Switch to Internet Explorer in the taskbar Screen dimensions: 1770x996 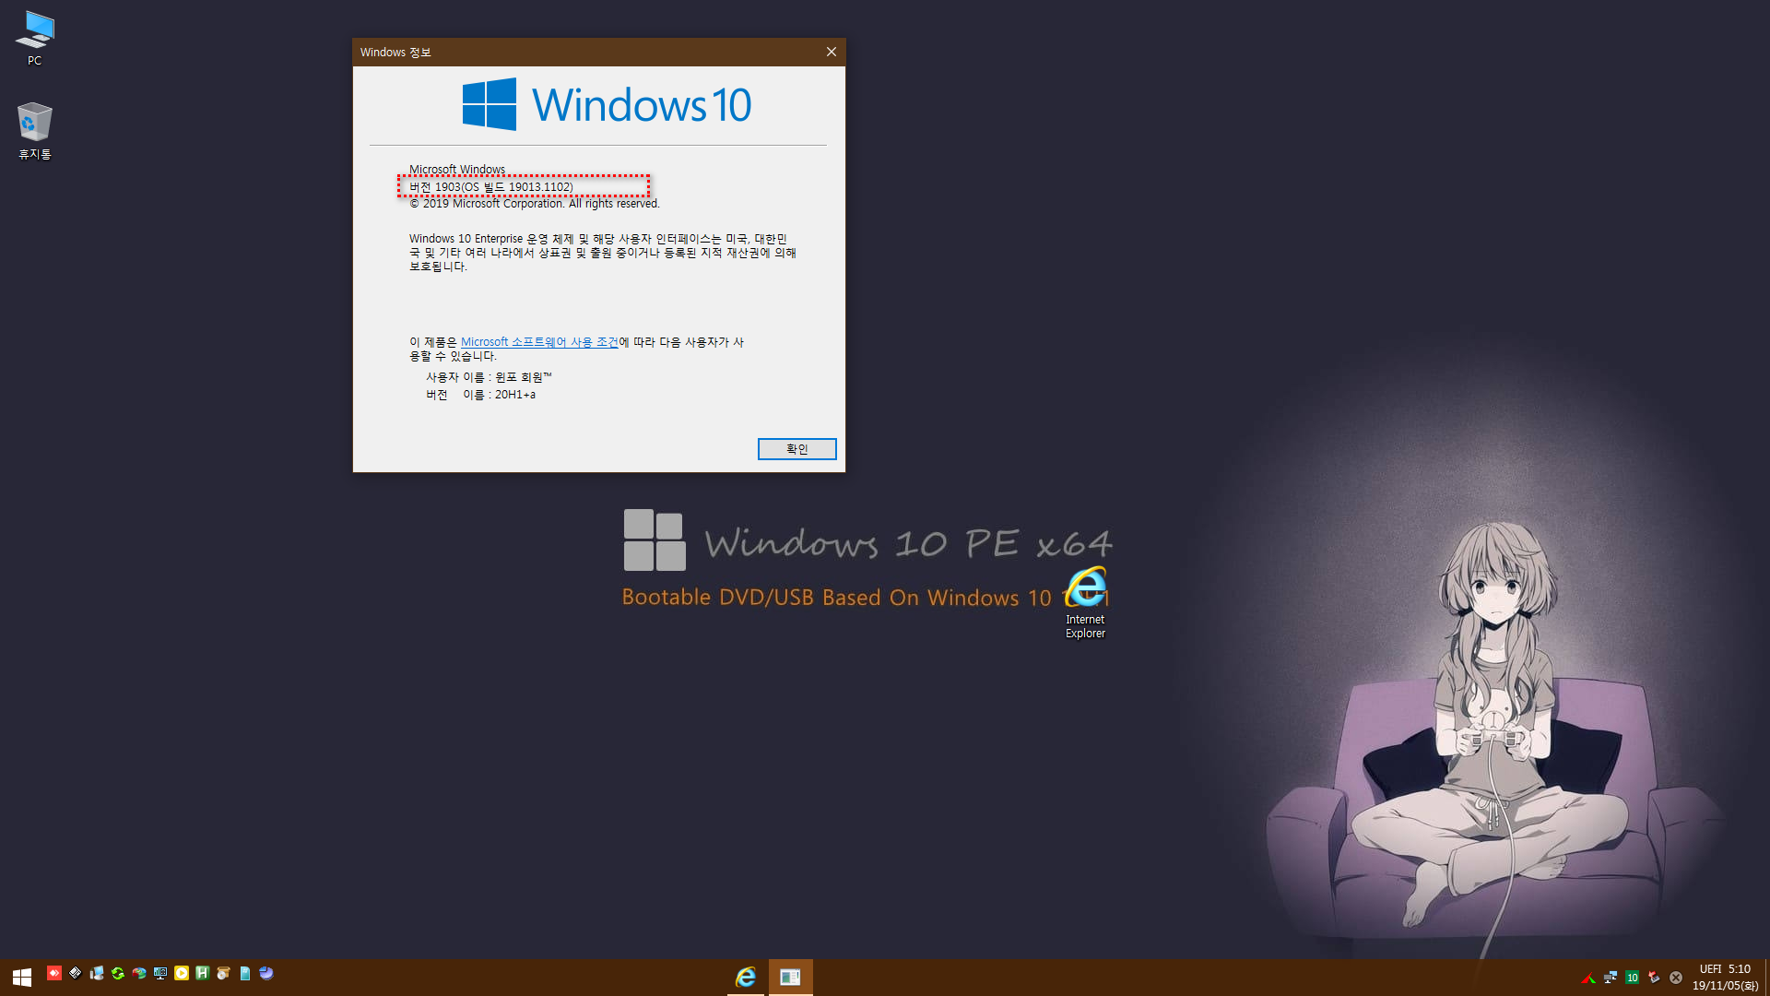click(746, 977)
